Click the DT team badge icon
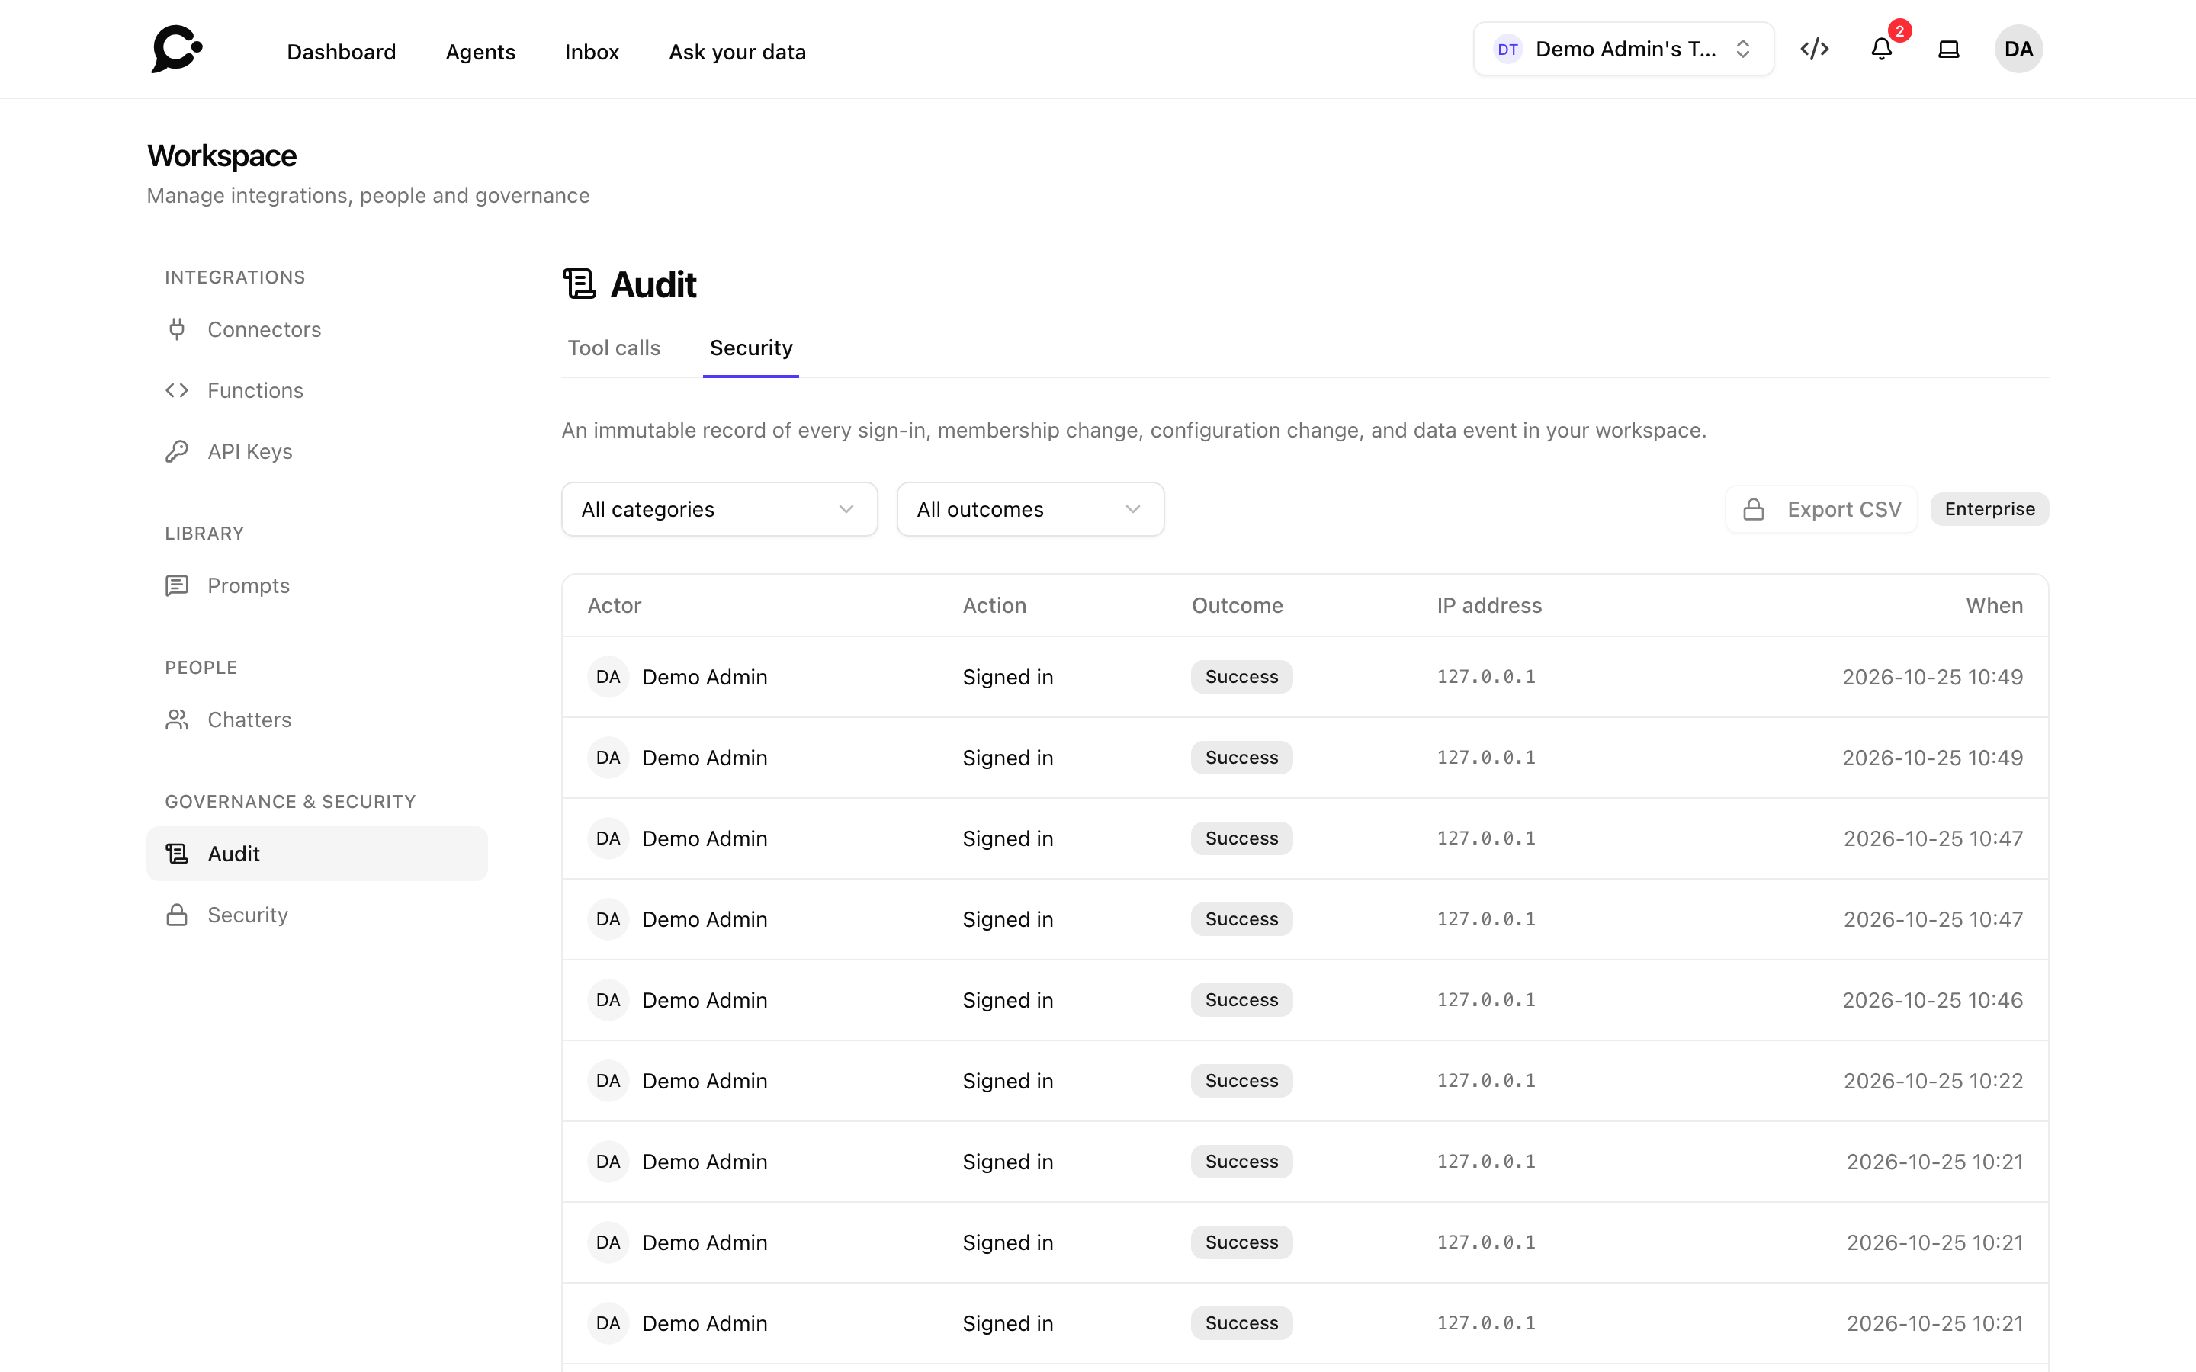Screen dimensions: 2196x1372 click(1507, 49)
